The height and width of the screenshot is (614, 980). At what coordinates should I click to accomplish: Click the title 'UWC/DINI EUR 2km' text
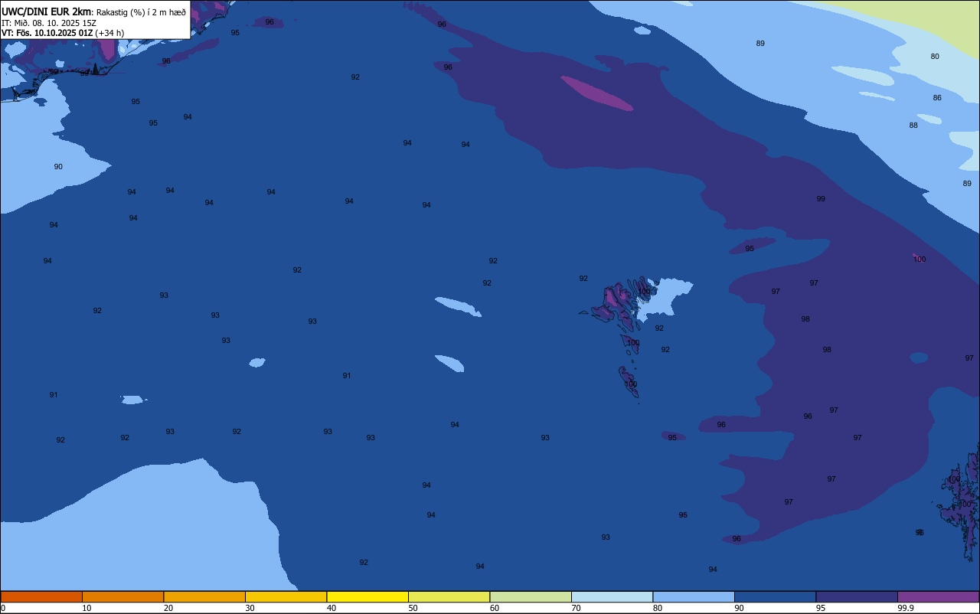47,11
